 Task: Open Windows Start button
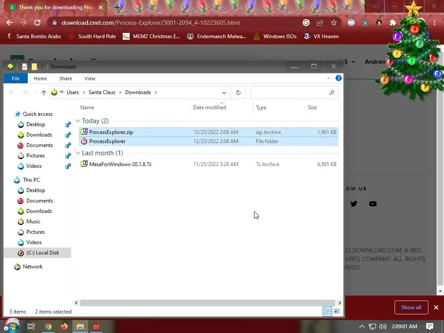pyautogui.click(x=11, y=326)
